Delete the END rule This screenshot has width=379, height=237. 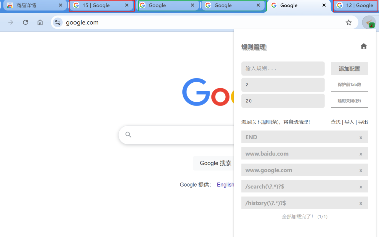click(x=361, y=137)
